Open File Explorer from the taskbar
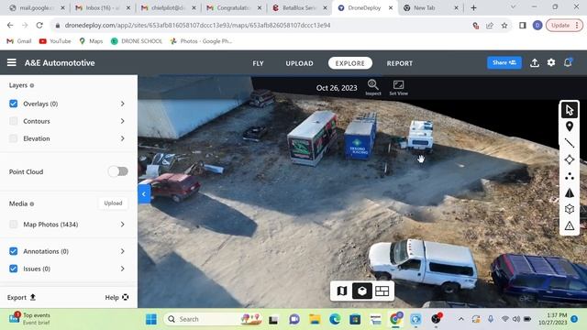Viewport: 587px width, 330px height. coord(315,319)
